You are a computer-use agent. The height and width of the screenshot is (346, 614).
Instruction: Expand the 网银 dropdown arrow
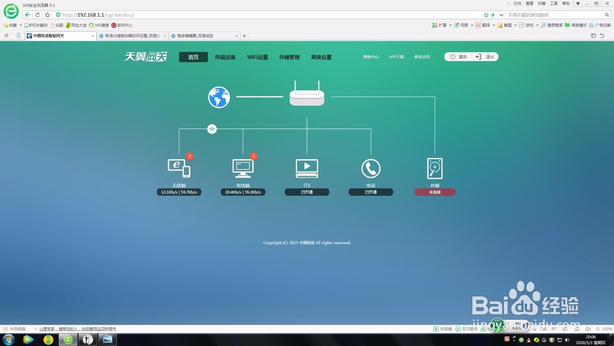point(472,25)
